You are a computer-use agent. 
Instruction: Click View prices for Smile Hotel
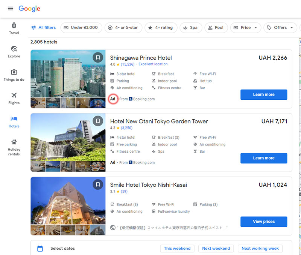click(264, 222)
